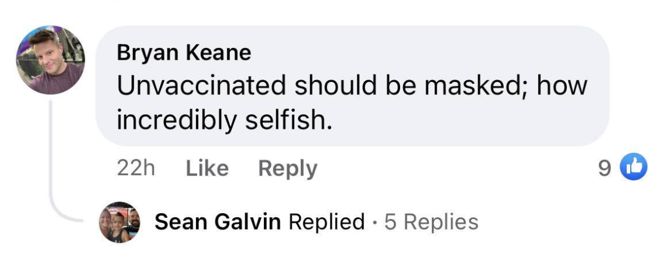The width and height of the screenshot is (667, 260).
Task: Reply to Bryan Keane's comment
Action: [x=287, y=169]
